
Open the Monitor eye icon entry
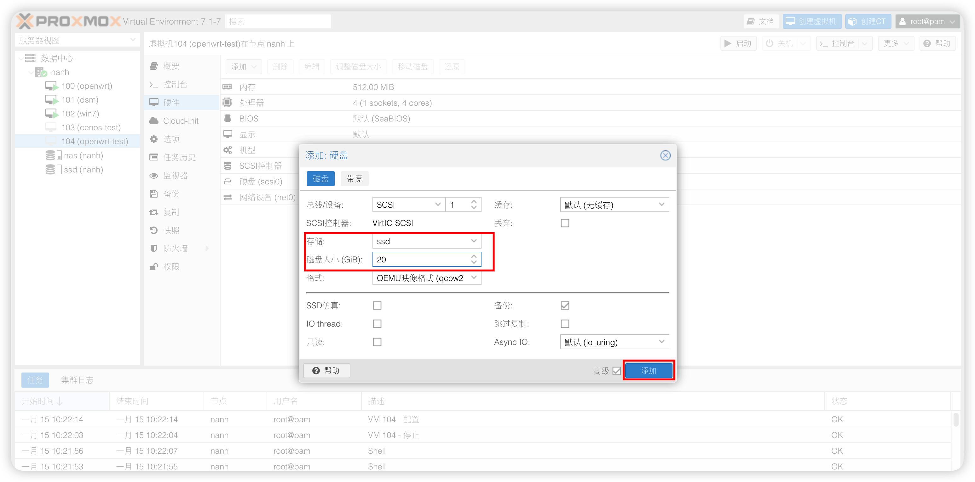pyautogui.click(x=154, y=176)
